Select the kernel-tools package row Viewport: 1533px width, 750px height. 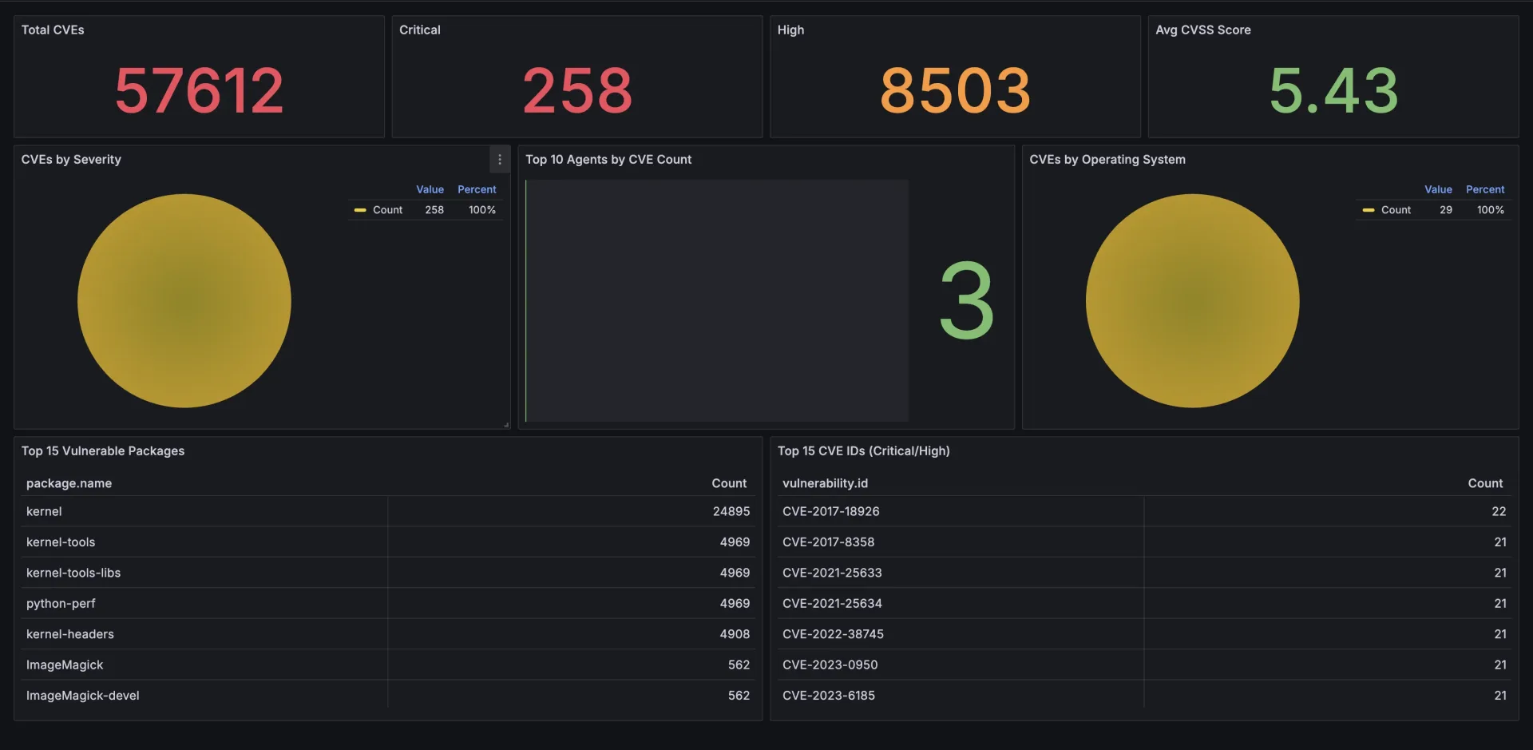[388, 542]
